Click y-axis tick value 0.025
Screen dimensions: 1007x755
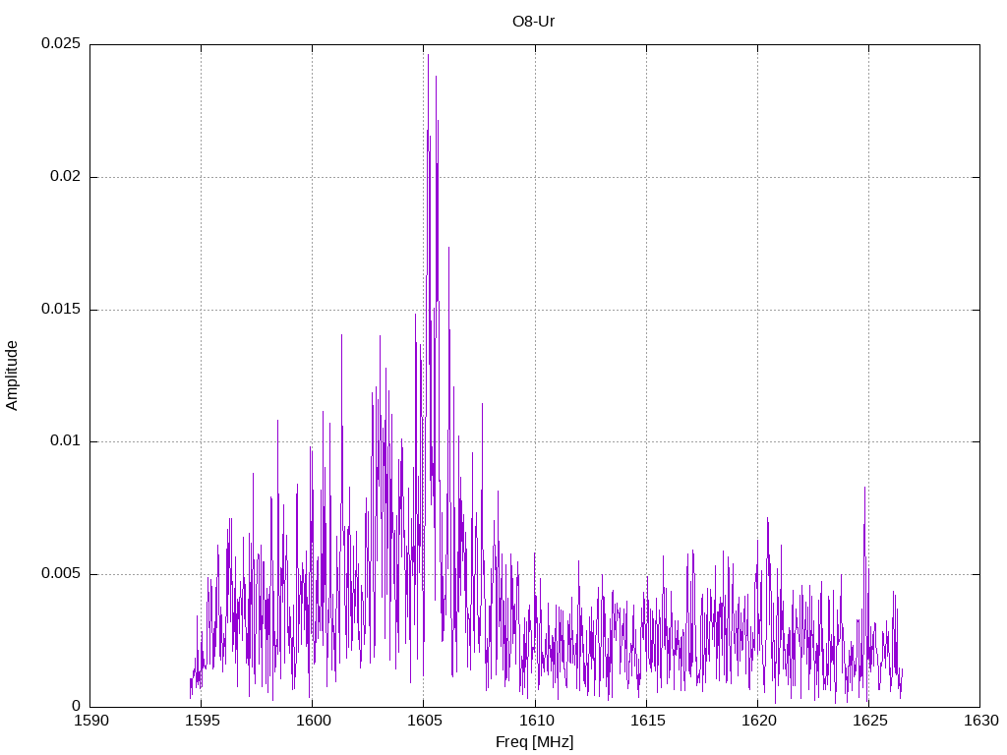(x=61, y=43)
